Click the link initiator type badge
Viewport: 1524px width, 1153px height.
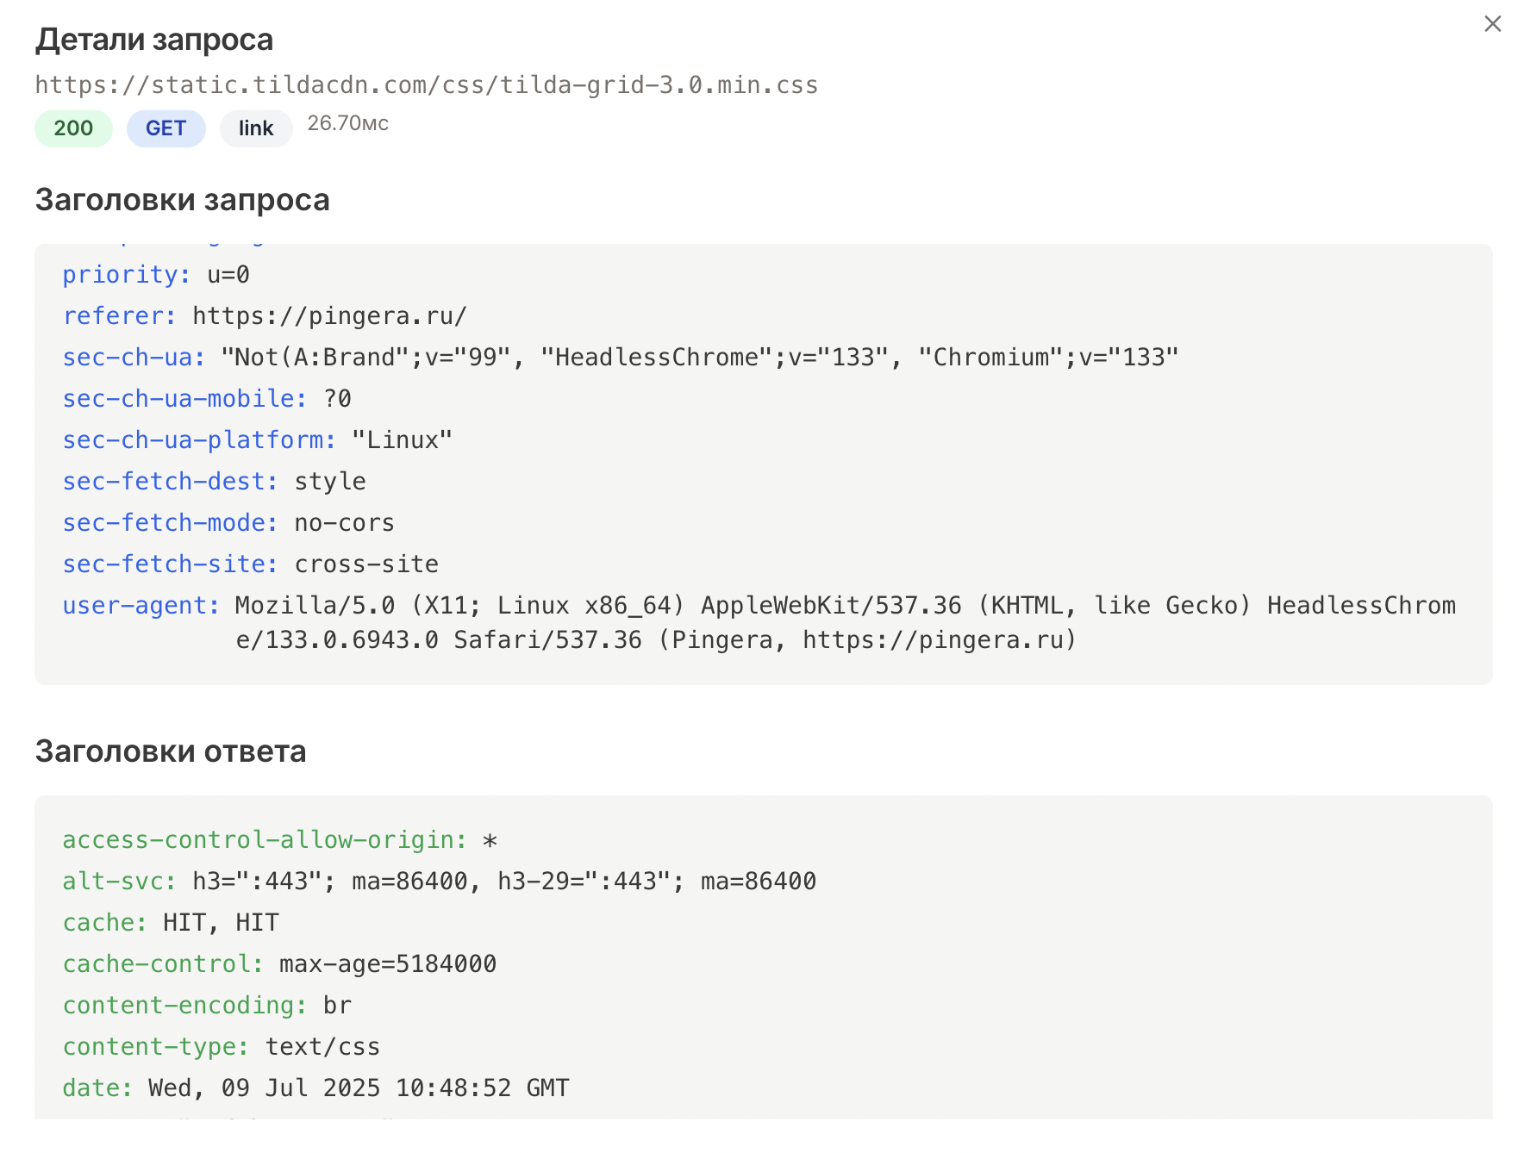pos(256,128)
